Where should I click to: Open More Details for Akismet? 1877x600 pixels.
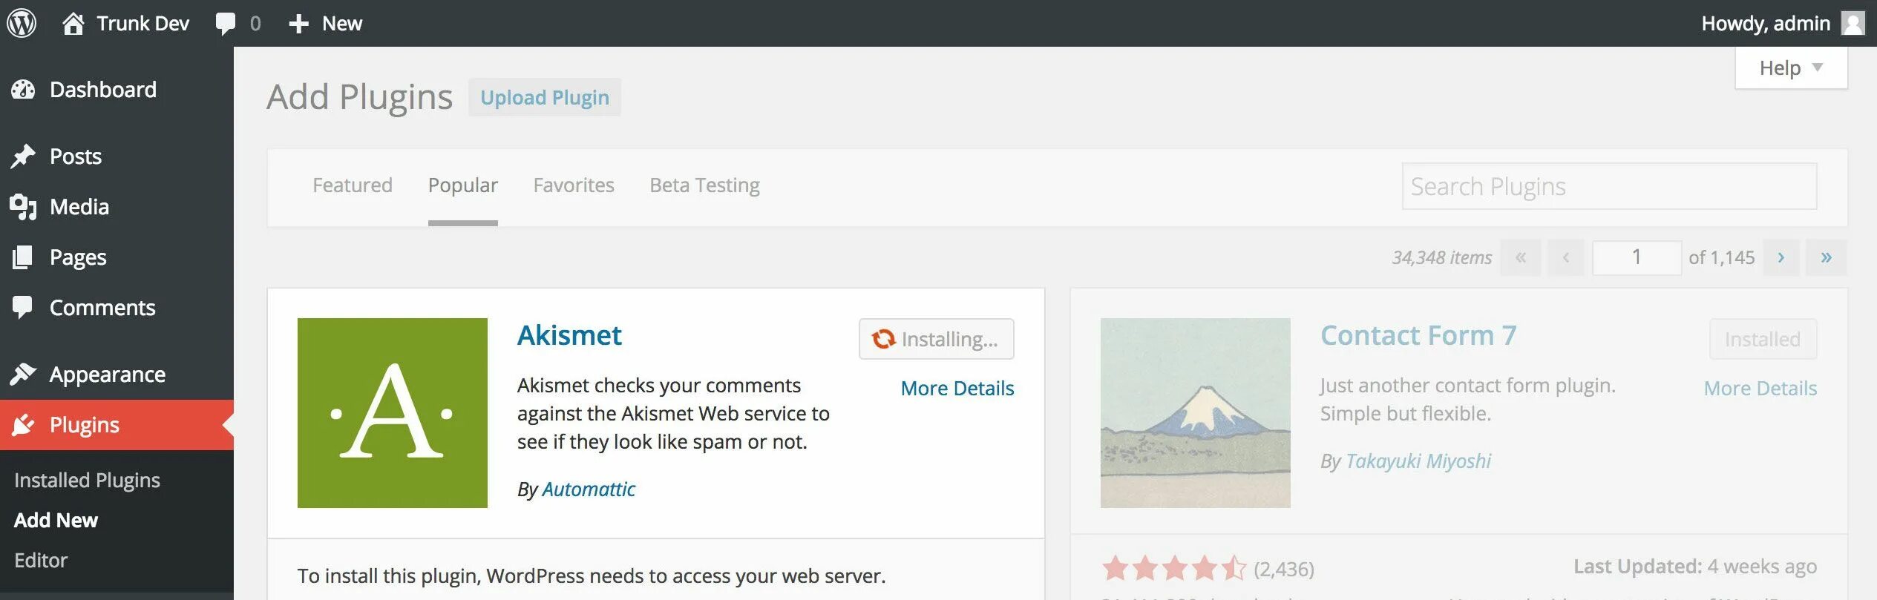pyautogui.click(x=957, y=388)
